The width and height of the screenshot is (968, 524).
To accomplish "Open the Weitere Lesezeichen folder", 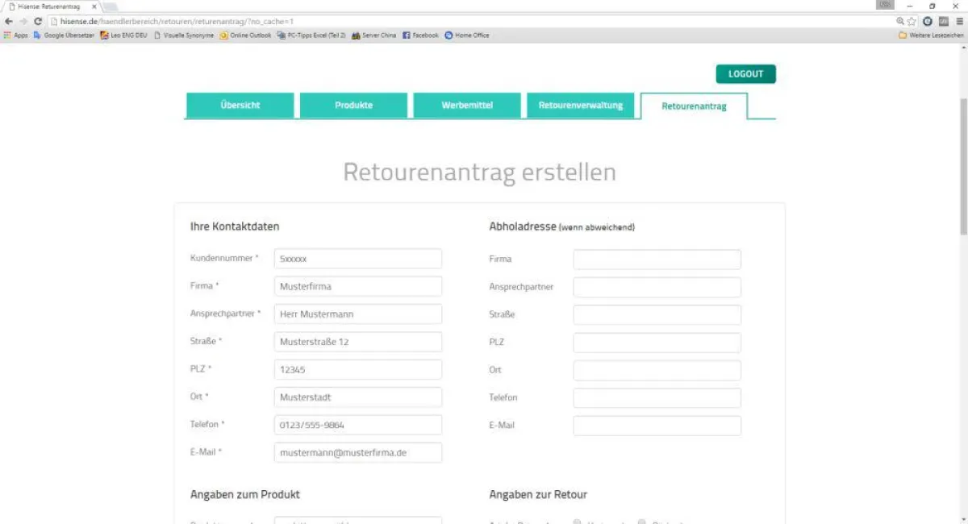I will tap(931, 35).
